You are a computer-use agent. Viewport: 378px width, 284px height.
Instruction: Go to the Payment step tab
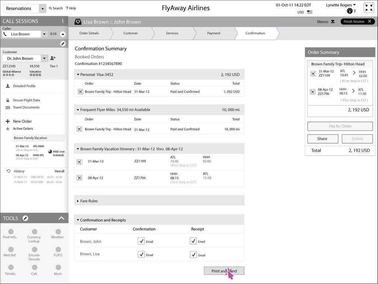[x=213, y=33]
